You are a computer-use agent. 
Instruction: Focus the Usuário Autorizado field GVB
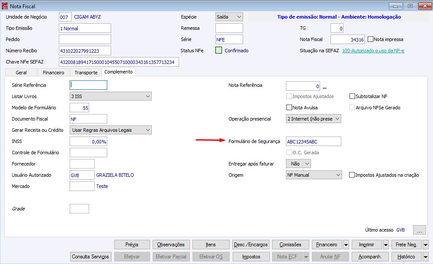click(82, 175)
